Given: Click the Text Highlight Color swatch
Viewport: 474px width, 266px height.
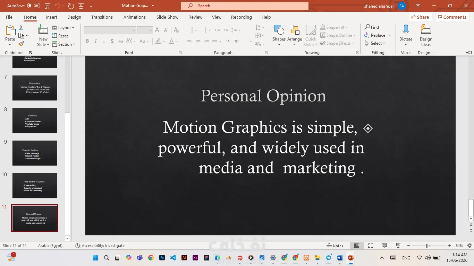Looking at the screenshot, I should coord(158,41).
